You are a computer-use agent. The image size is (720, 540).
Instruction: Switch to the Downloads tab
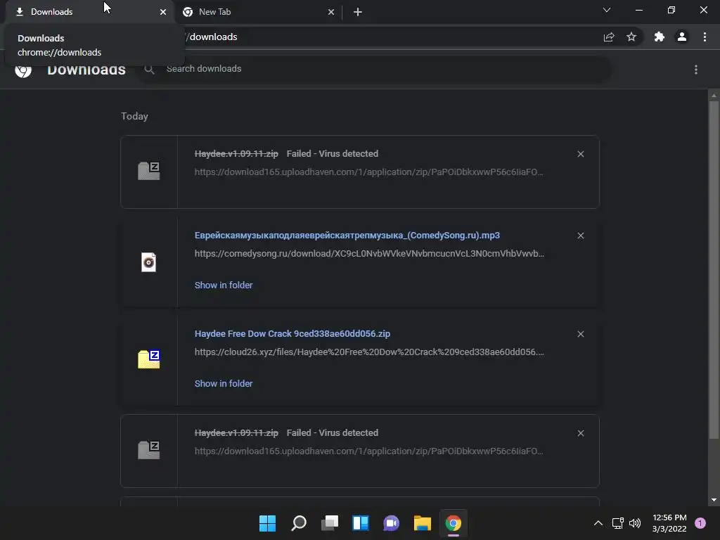[89, 12]
